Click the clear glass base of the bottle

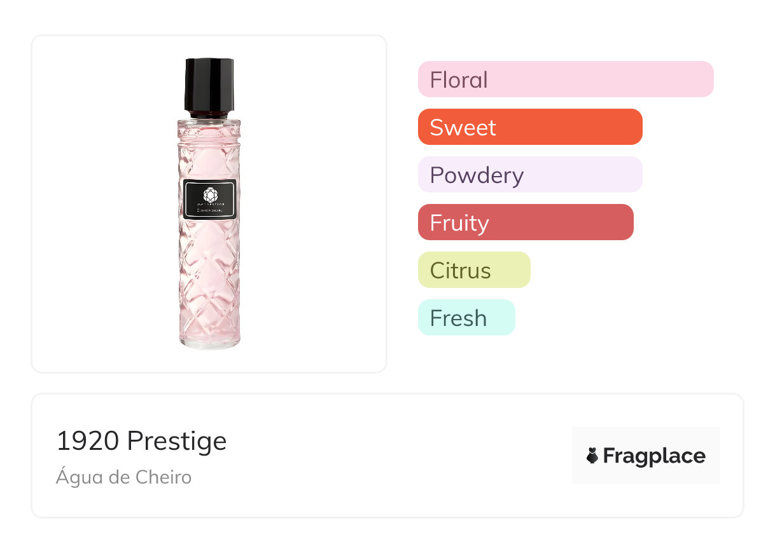point(210,344)
